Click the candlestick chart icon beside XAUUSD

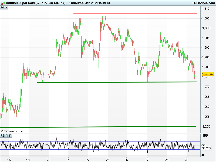3,3
